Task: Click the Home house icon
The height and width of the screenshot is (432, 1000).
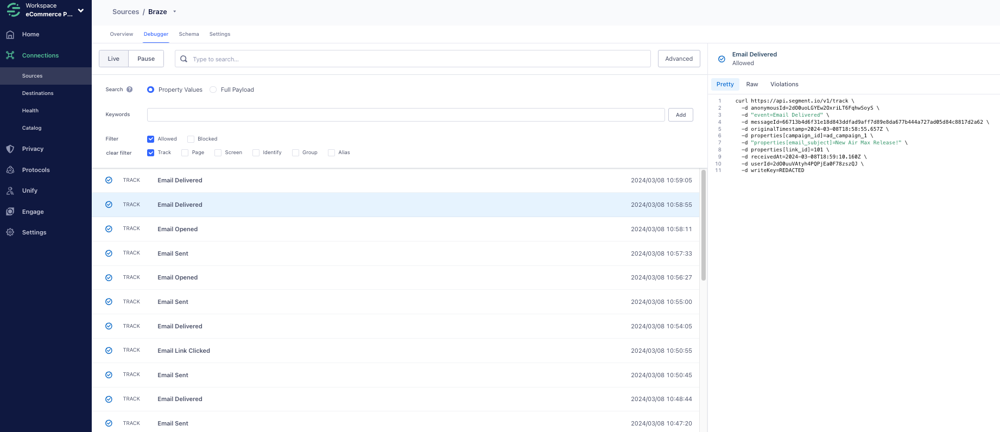Action: point(10,35)
